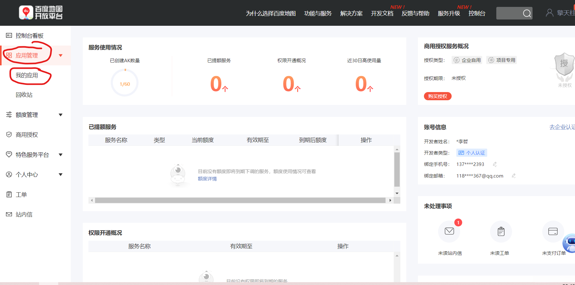This screenshot has width=575, height=285.
Task: Click the 类型 column header
Action: coord(159,140)
